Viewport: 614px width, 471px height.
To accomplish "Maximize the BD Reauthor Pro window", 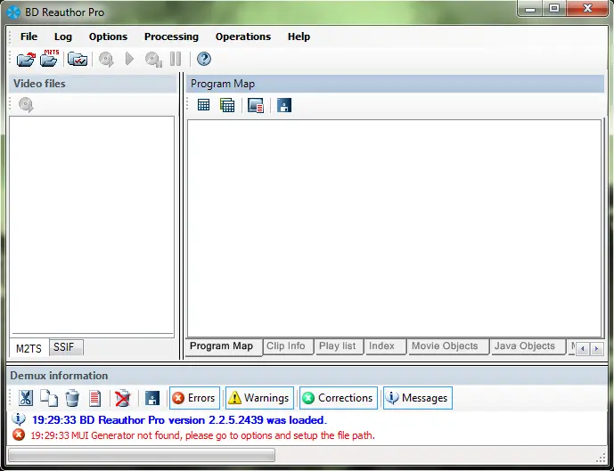I will (x=554, y=9).
